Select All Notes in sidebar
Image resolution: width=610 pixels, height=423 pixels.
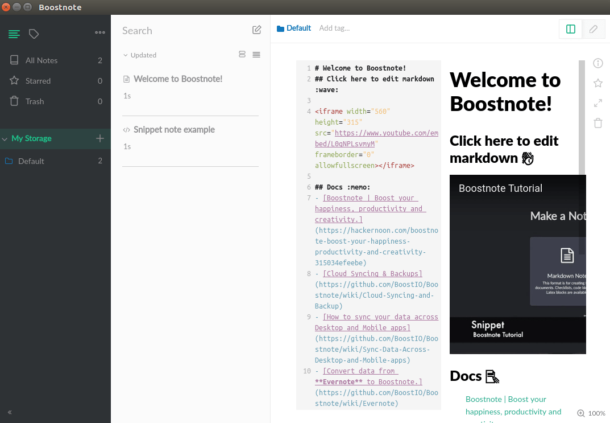(55, 60)
